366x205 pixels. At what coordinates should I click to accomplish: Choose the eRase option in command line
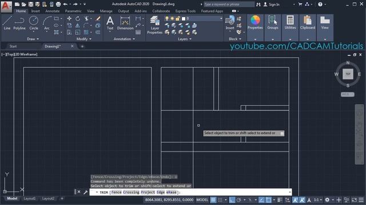pos(172,192)
